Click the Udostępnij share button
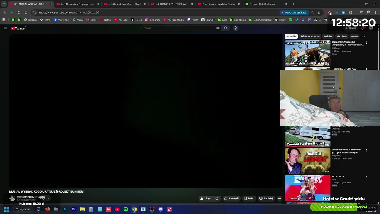The height and width of the screenshot is (214, 380). pyautogui.click(x=231, y=199)
